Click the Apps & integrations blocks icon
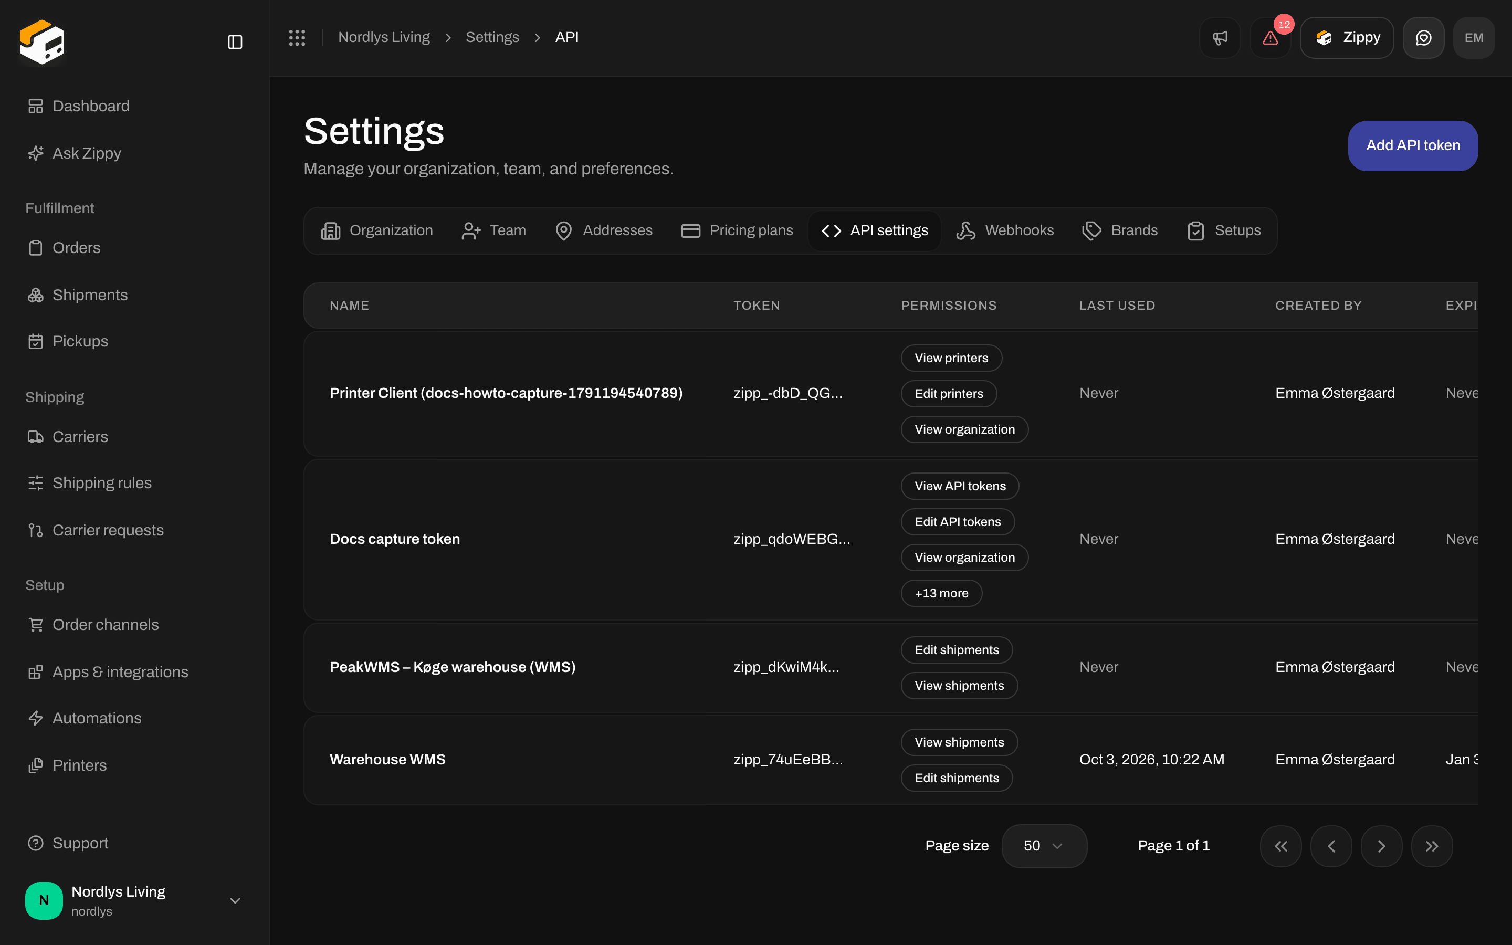This screenshot has width=1512, height=945. [36, 672]
